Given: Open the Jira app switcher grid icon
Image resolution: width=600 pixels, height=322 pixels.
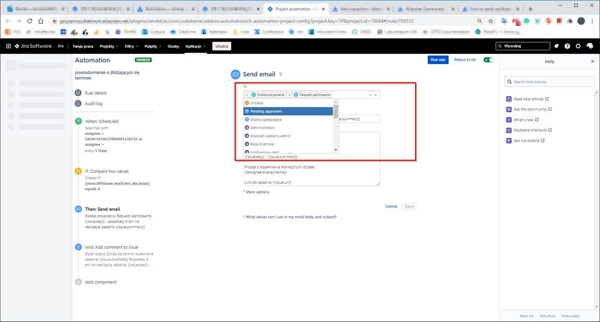Looking at the screenshot, I should click(x=8, y=46).
